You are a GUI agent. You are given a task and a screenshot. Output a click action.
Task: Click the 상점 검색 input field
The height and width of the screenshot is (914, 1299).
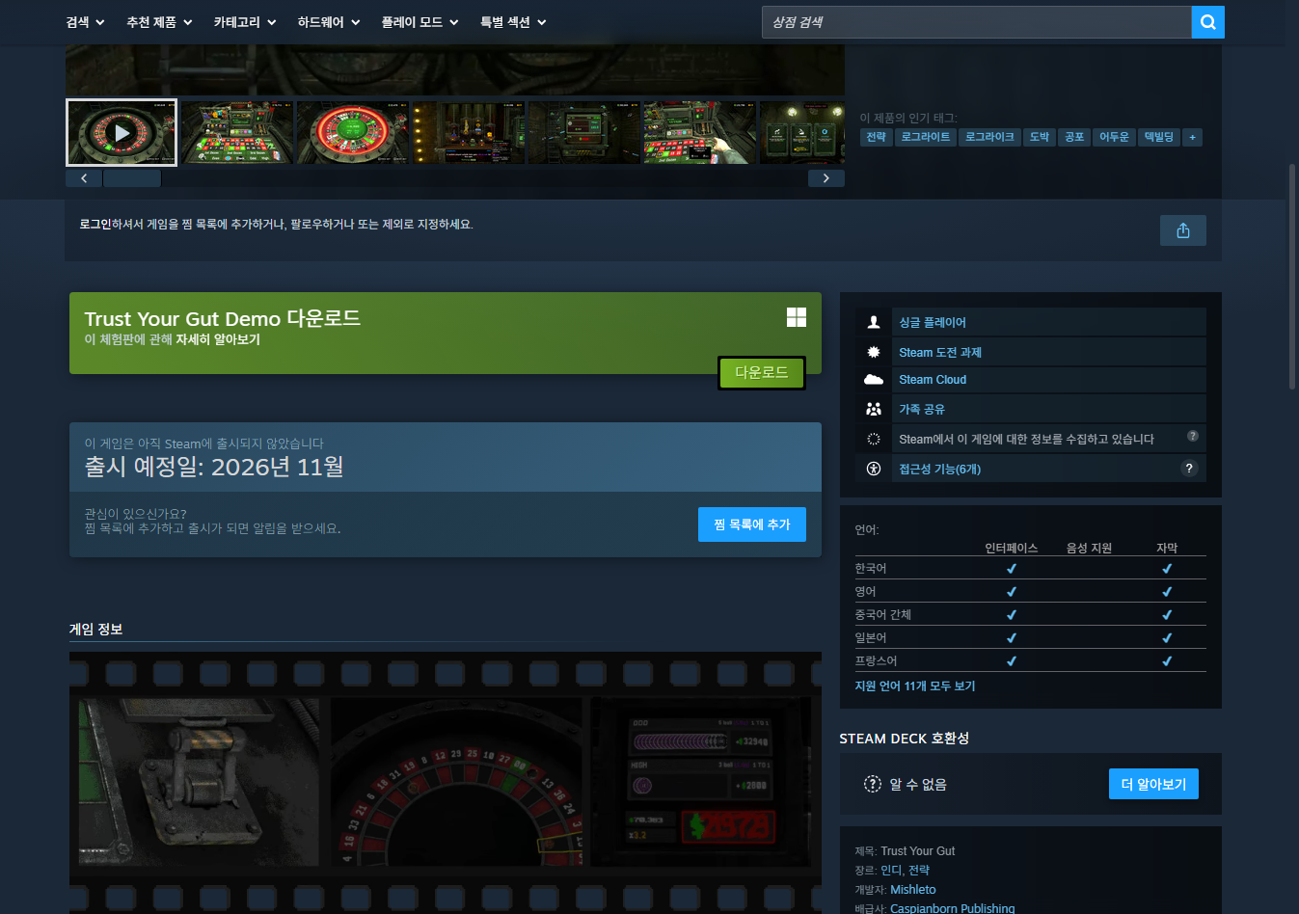tap(977, 22)
